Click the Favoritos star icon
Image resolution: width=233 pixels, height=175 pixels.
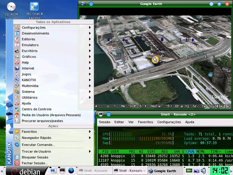click(x=17, y=132)
